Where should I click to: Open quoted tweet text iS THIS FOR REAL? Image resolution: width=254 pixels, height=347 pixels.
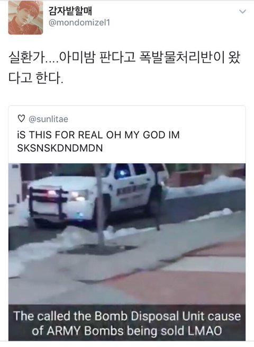coord(98,135)
